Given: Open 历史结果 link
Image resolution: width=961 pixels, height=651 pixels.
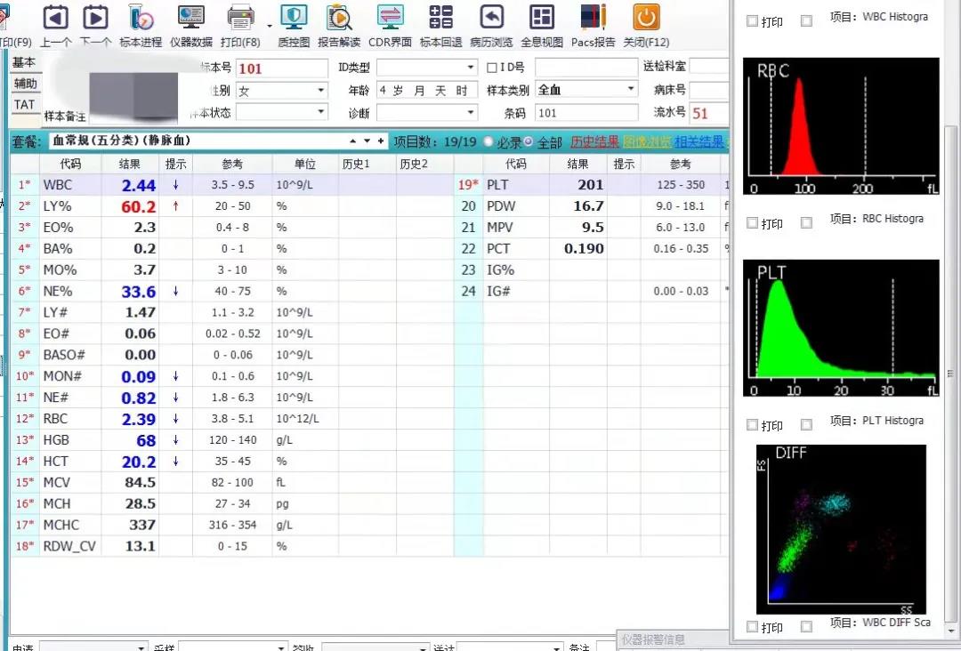Looking at the screenshot, I should (594, 142).
